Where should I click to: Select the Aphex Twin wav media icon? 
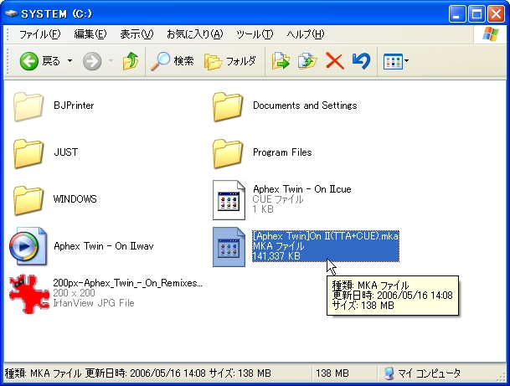click(x=28, y=246)
